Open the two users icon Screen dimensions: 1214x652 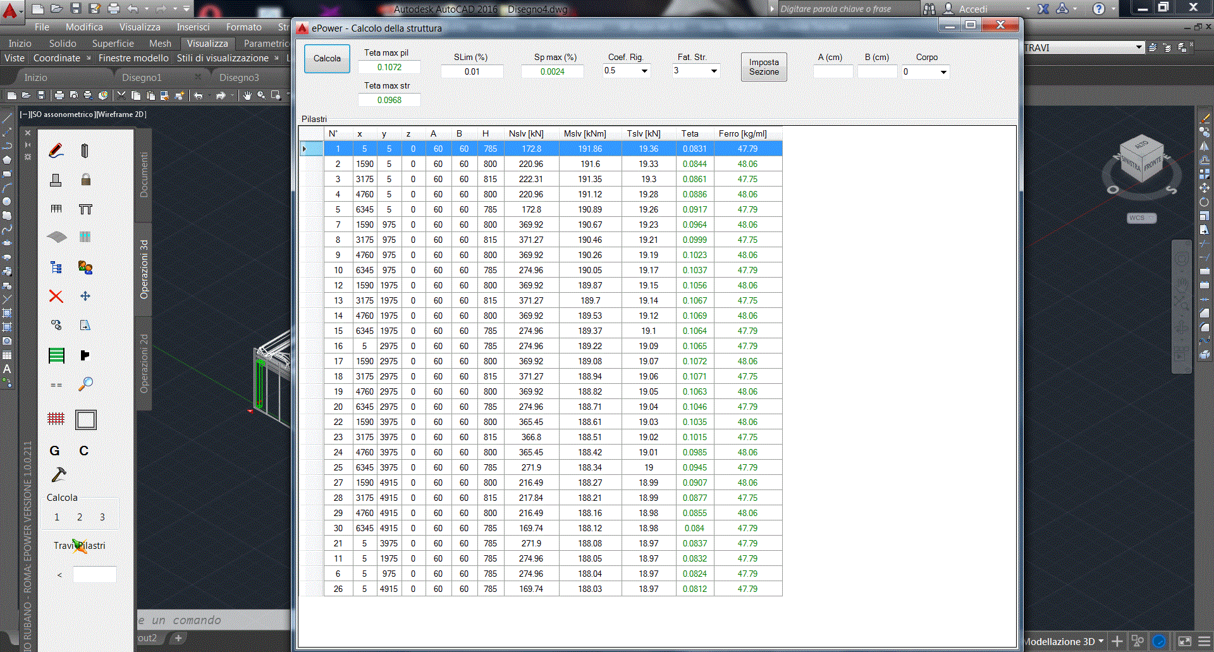[85, 268]
